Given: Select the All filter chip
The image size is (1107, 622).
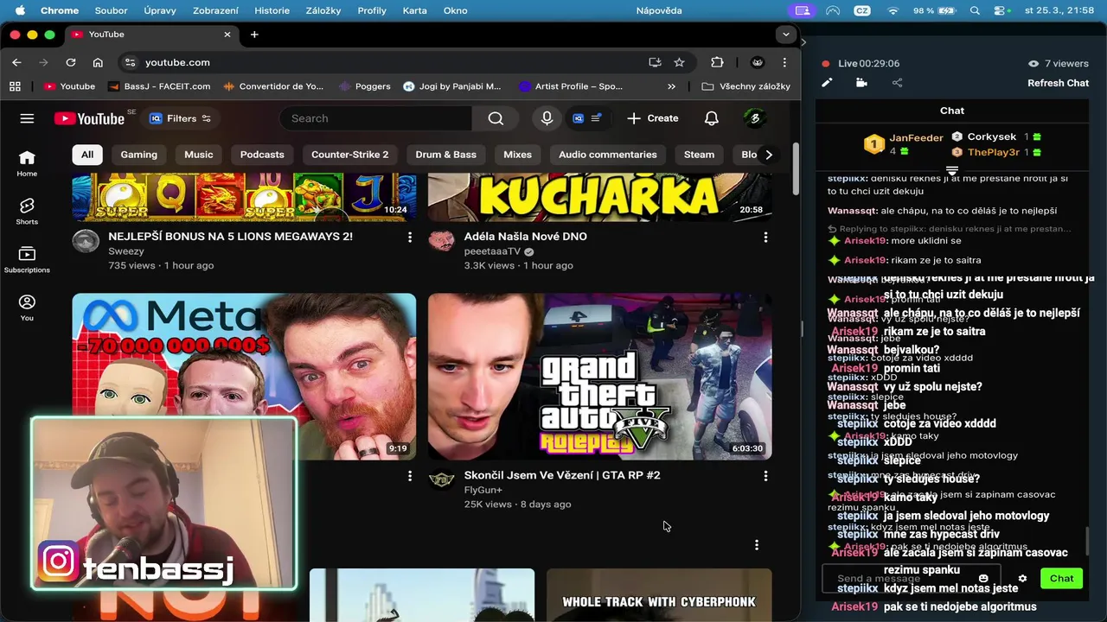Looking at the screenshot, I should click(x=87, y=155).
